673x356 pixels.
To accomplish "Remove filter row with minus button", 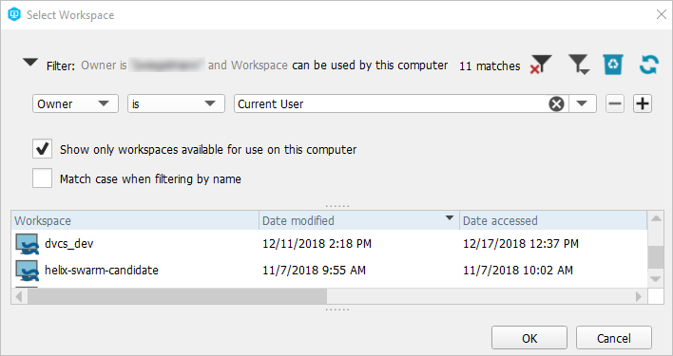I will tap(615, 103).
